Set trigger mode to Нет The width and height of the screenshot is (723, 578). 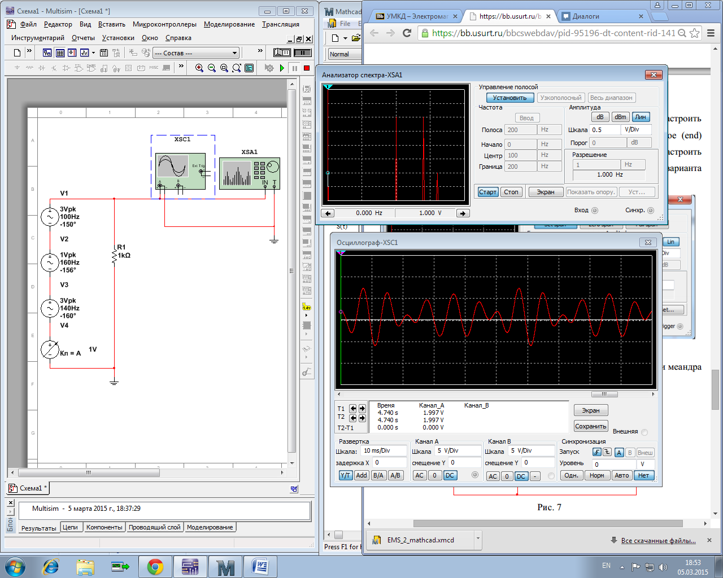tap(643, 475)
